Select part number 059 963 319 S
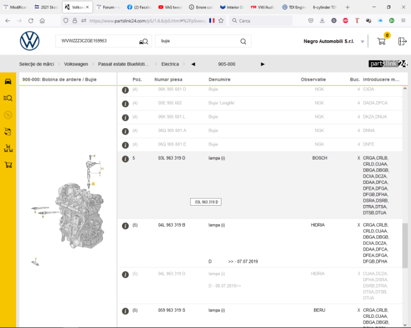 (x=171, y=310)
